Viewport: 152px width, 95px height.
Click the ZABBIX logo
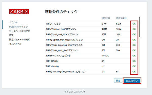click(x=19, y=12)
